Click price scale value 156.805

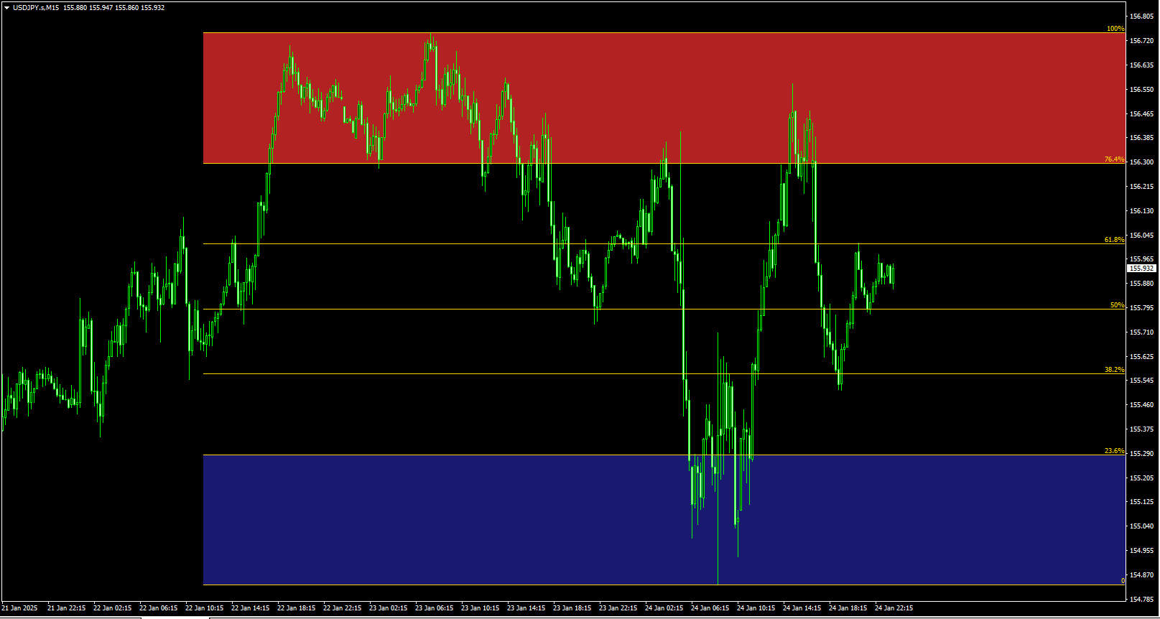click(x=1141, y=17)
